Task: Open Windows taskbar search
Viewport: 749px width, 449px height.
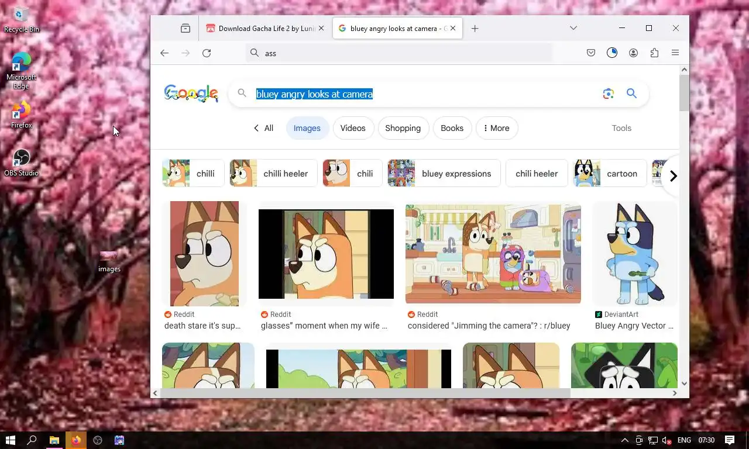Action: tap(32, 440)
